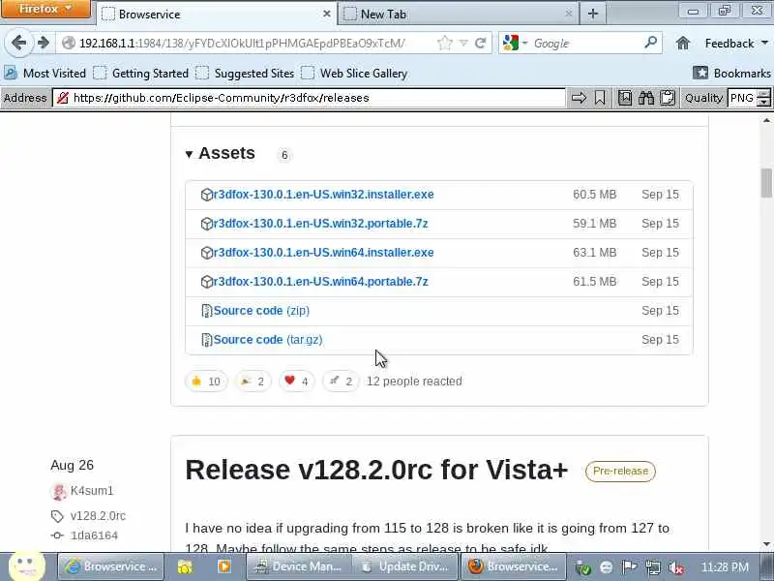Click file icon beside Source code (tar.gz)
Image resolution: width=774 pixels, height=581 pixels.
pos(206,340)
